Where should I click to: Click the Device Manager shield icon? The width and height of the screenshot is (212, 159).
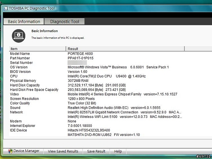tap(10, 151)
